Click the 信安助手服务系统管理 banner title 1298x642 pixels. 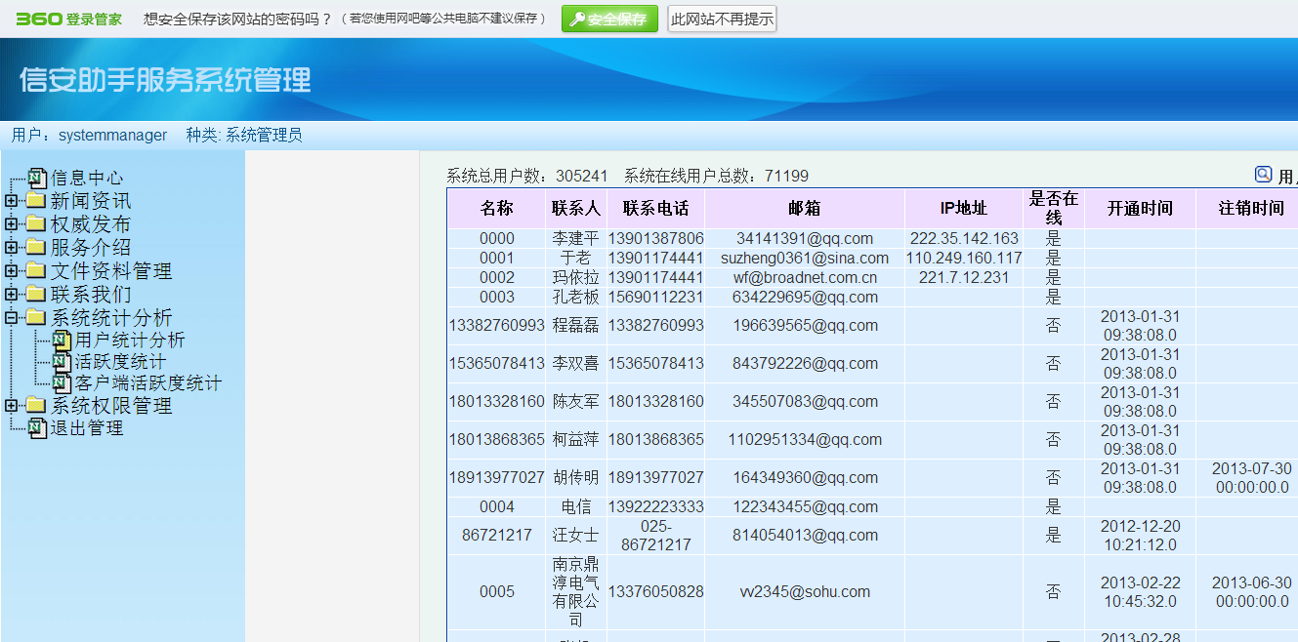(x=165, y=80)
